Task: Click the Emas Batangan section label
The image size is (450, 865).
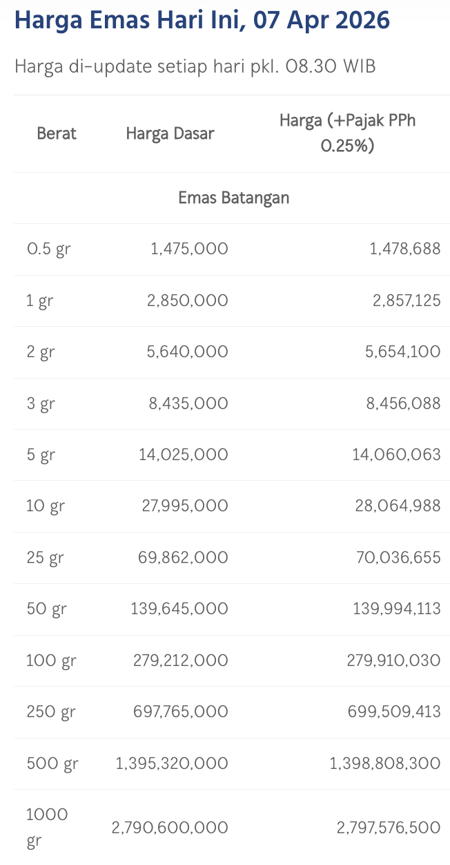Action: [x=233, y=198]
